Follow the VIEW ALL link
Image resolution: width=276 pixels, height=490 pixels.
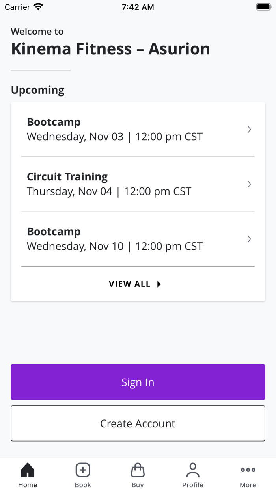(130, 284)
